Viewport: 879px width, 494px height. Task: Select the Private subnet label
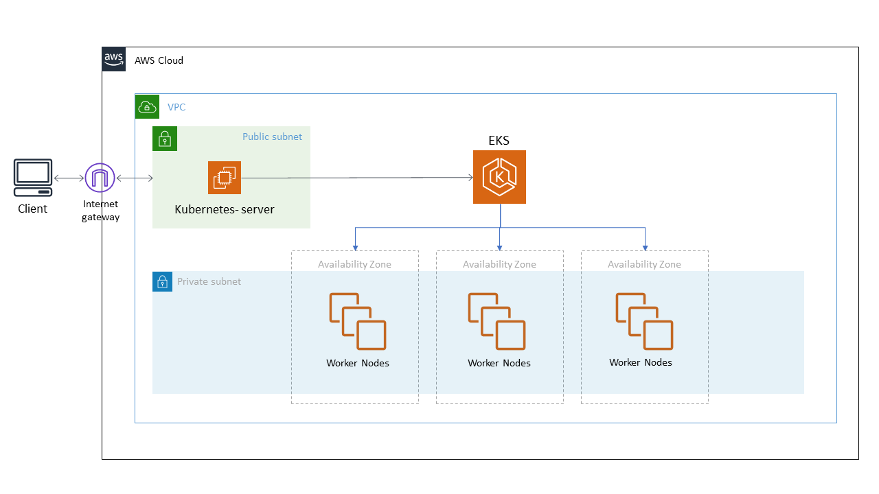pos(209,281)
